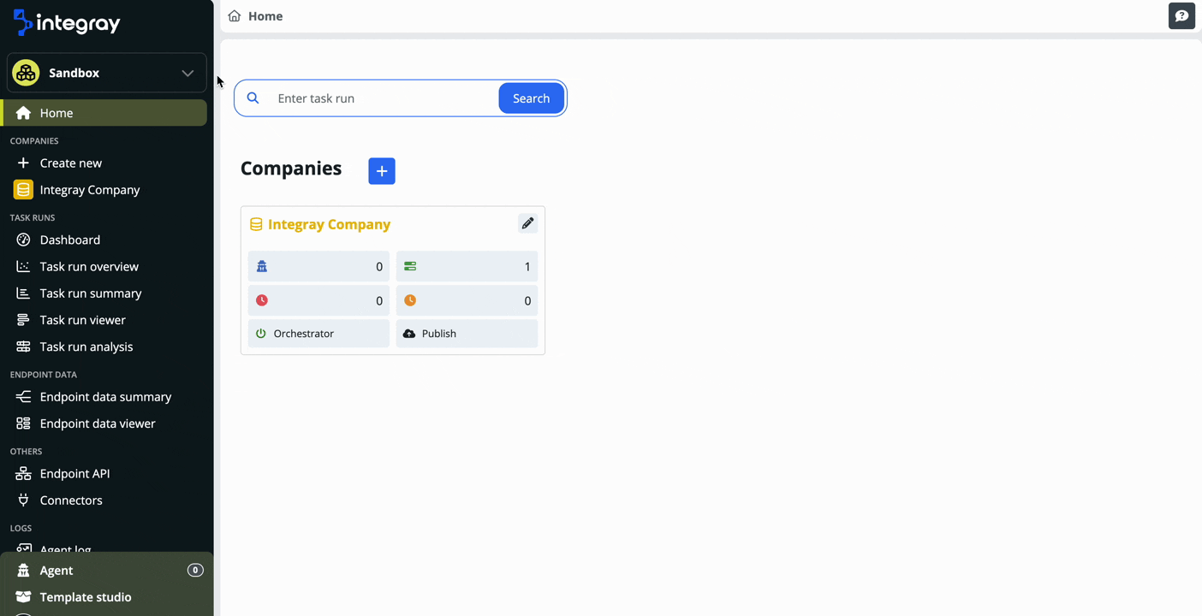The width and height of the screenshot is (1202, 616).
Task: Click the blue agent icon on company card
Action: pos(261,265)
